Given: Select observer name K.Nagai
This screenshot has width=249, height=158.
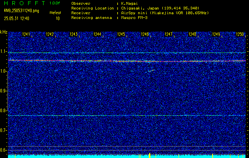Looking at the screenshot, I should [129, 3].
